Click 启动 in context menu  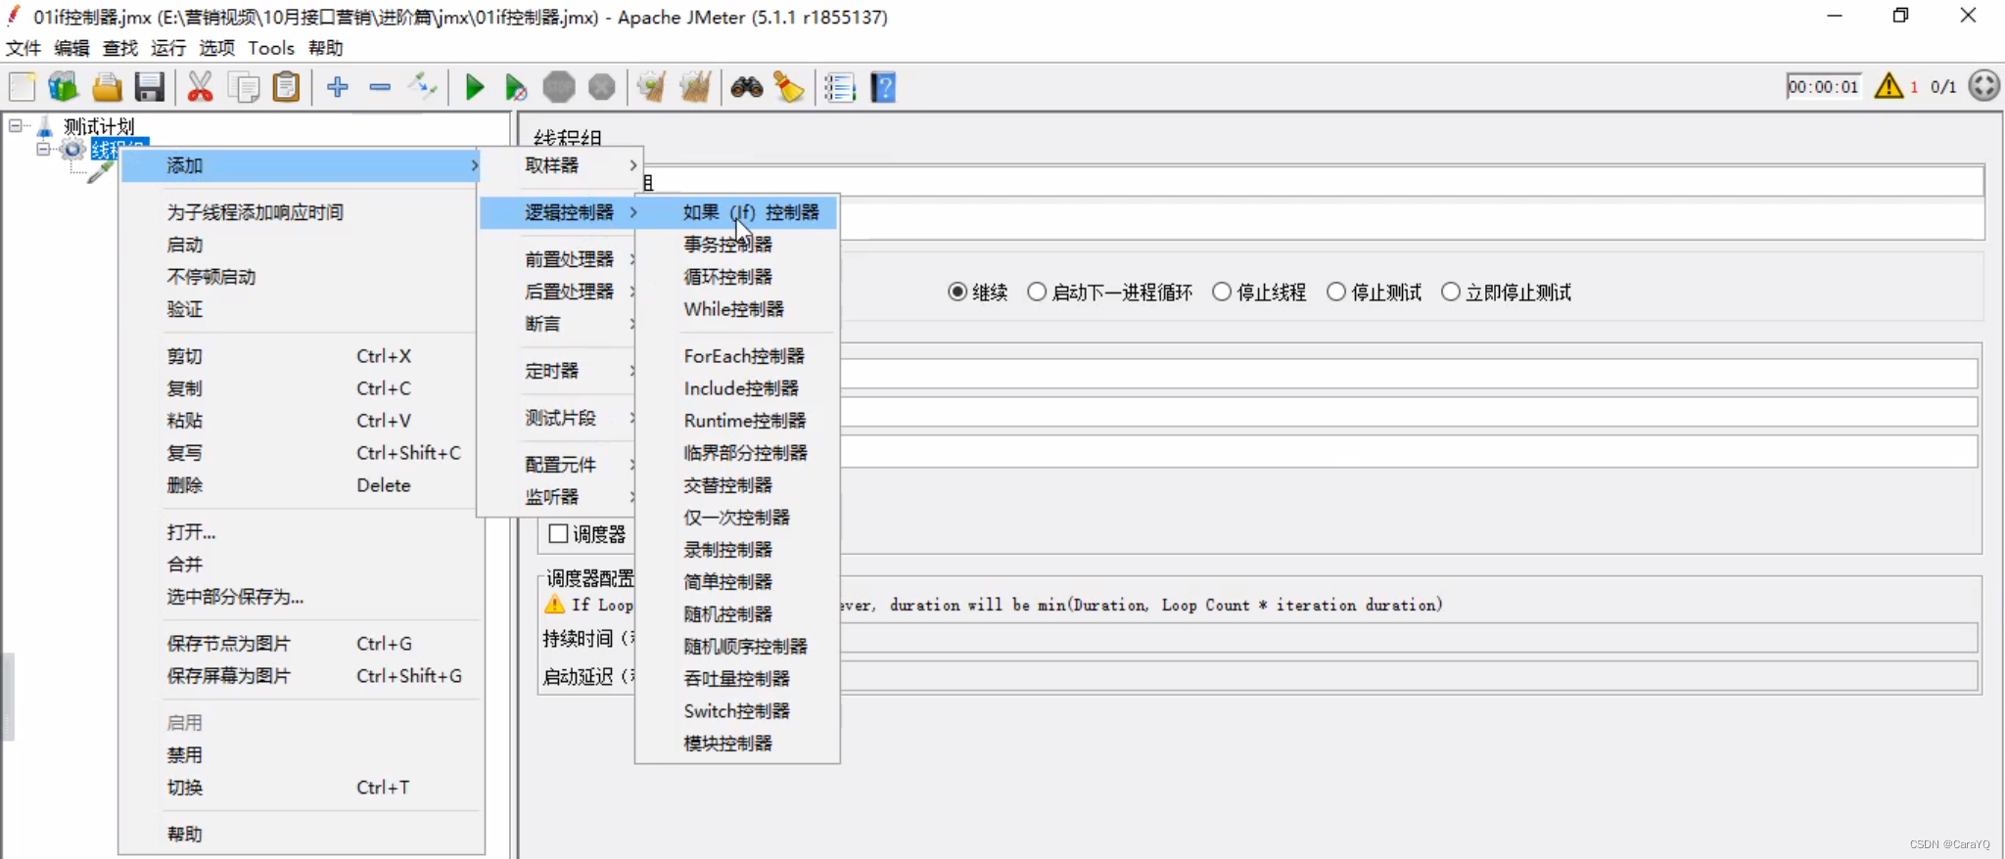(302, 245)
